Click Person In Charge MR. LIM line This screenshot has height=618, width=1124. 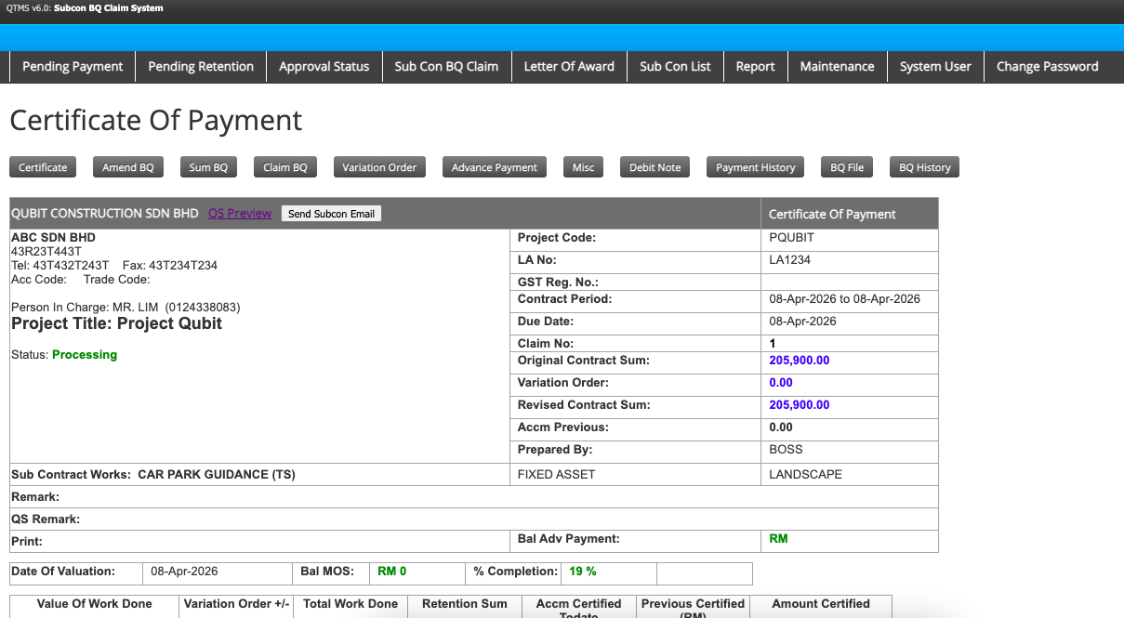click(x=126, y=307)
